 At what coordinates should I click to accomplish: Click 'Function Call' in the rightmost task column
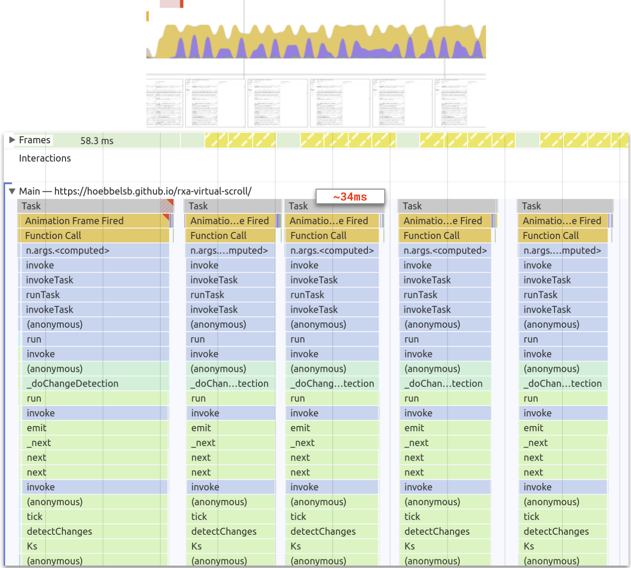[x=563, y=236]
